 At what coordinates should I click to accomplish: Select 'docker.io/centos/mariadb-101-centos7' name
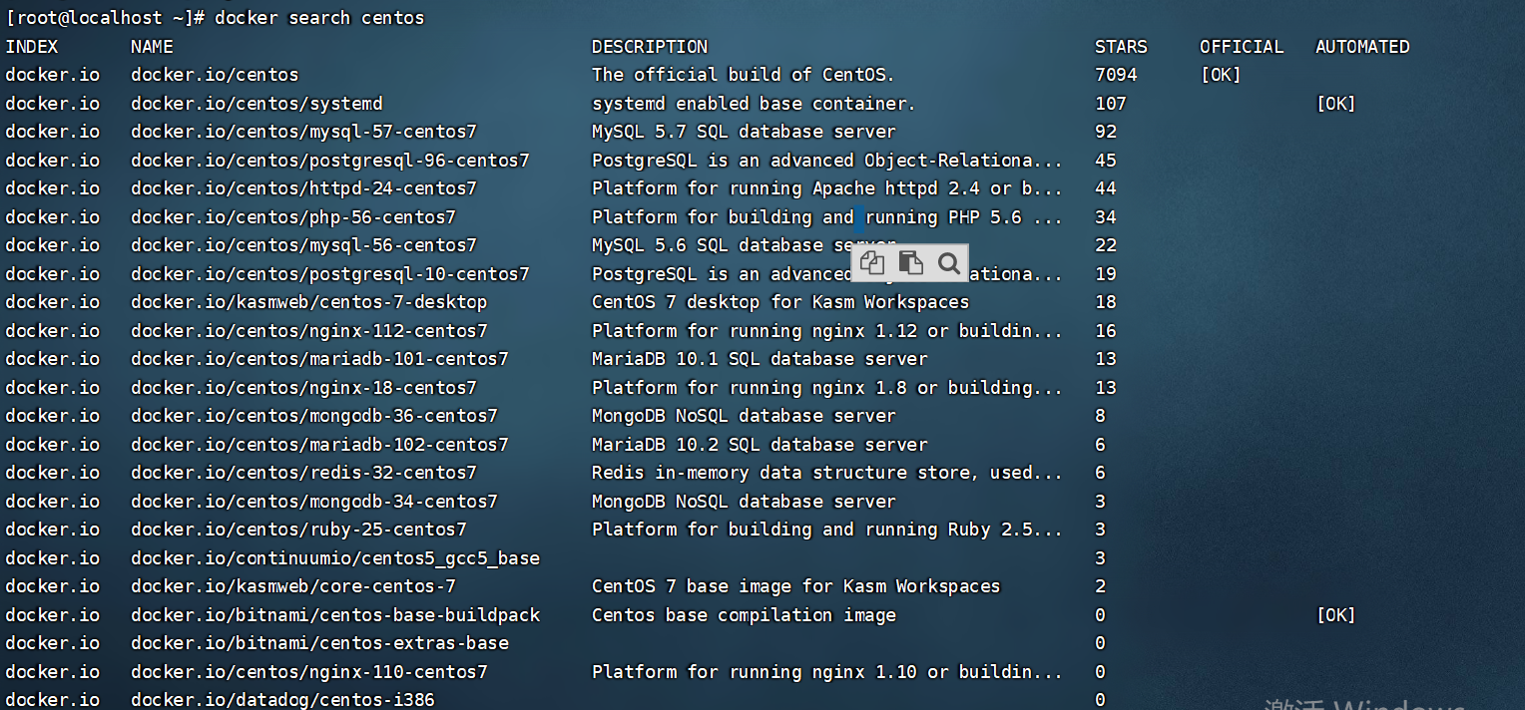tap(319, 359)
